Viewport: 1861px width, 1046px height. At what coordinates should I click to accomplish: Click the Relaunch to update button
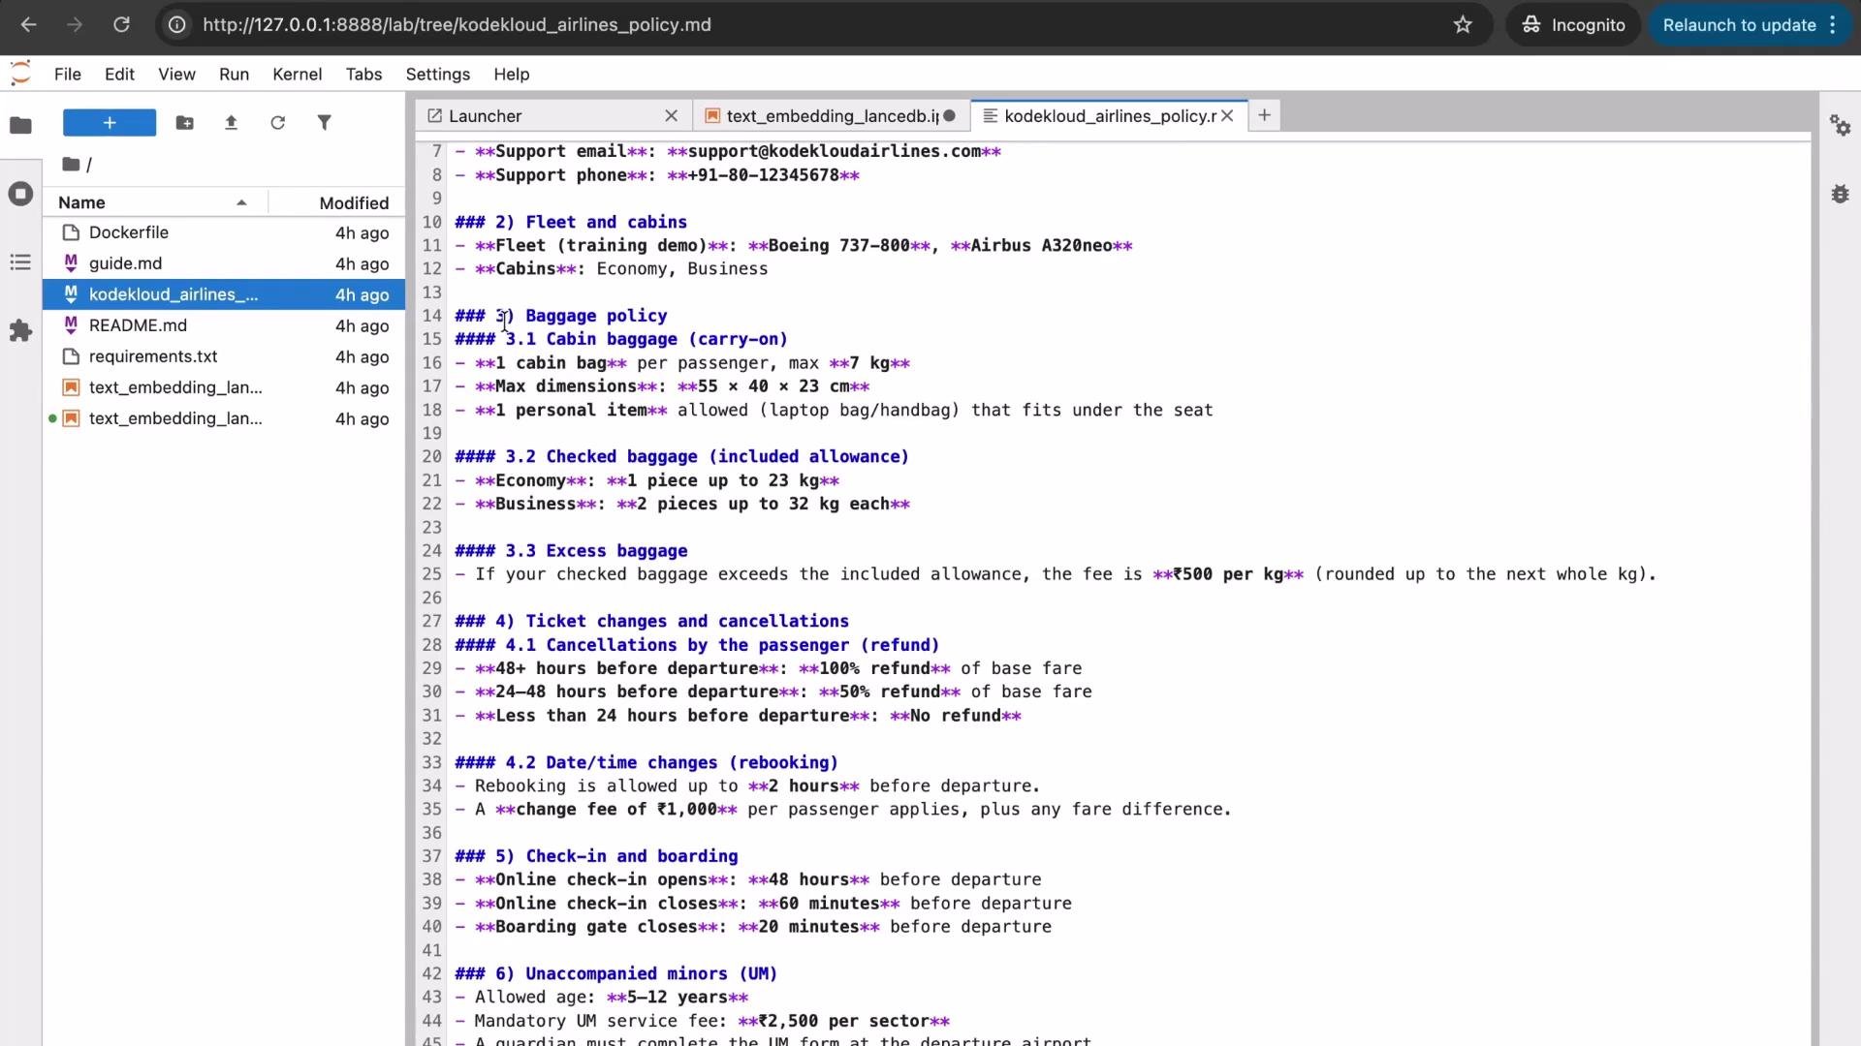tap(1739, 25)
